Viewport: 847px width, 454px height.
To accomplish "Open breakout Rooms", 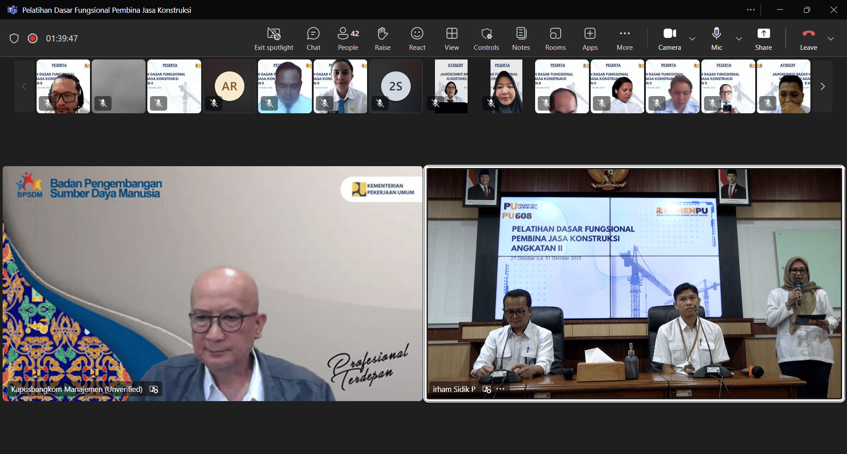I will 555,39.
